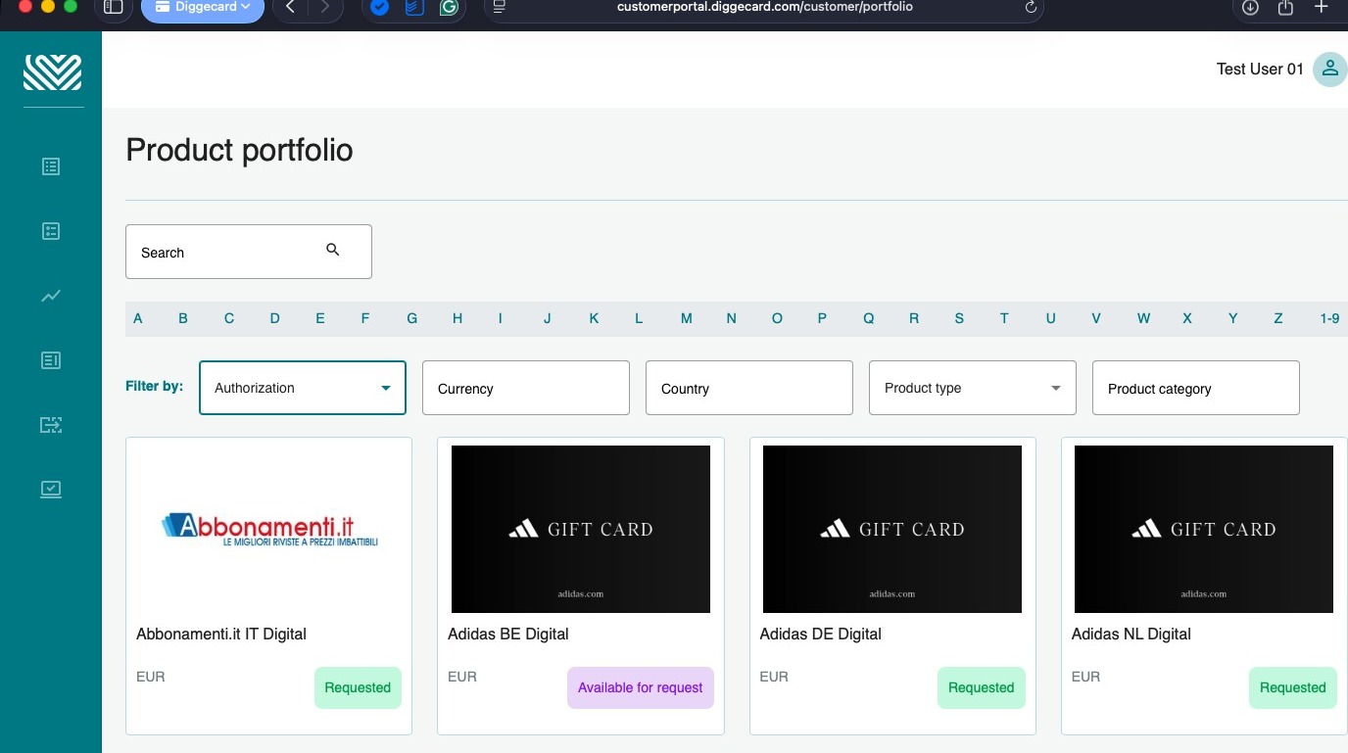Open the browser downloads icon
This screenshot has height=753, width=1348.
[1250, 7]
